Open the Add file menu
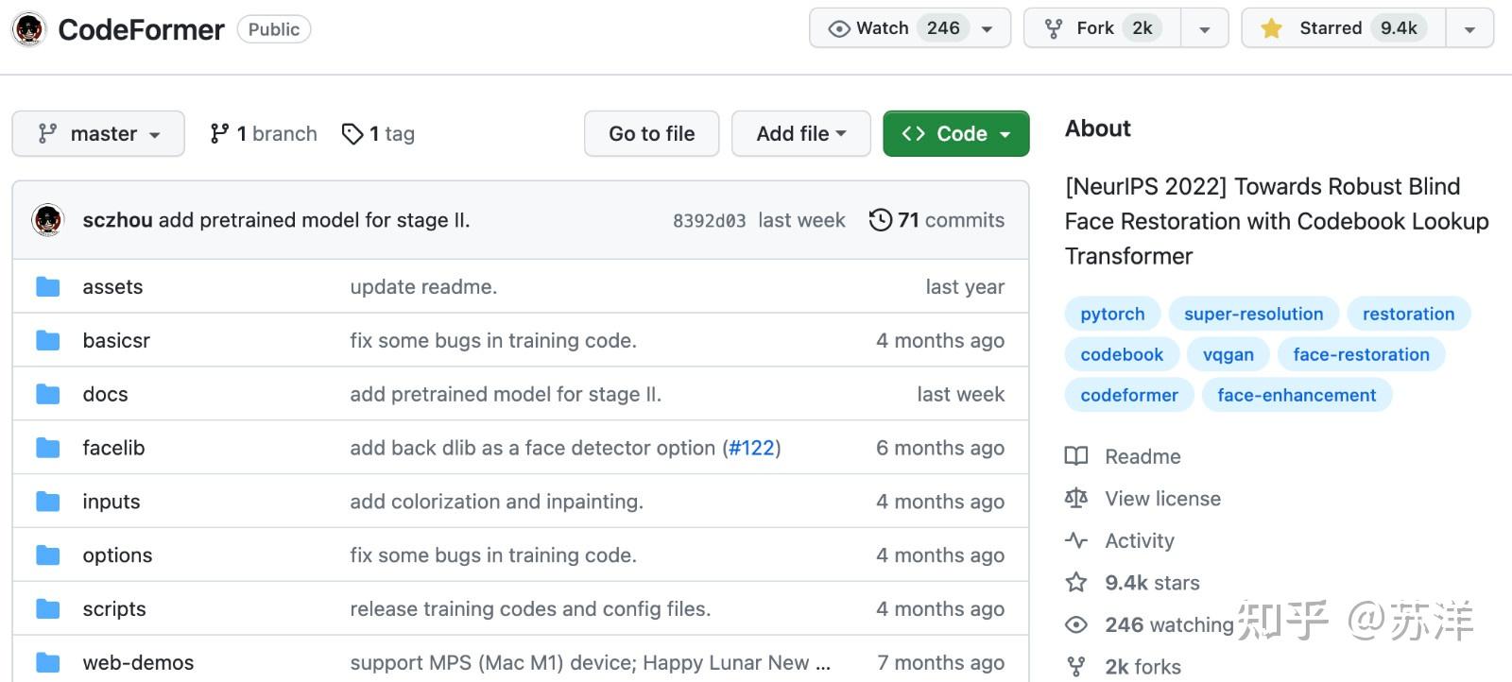Screen dimensions: 1512x682 pos(800,134)
